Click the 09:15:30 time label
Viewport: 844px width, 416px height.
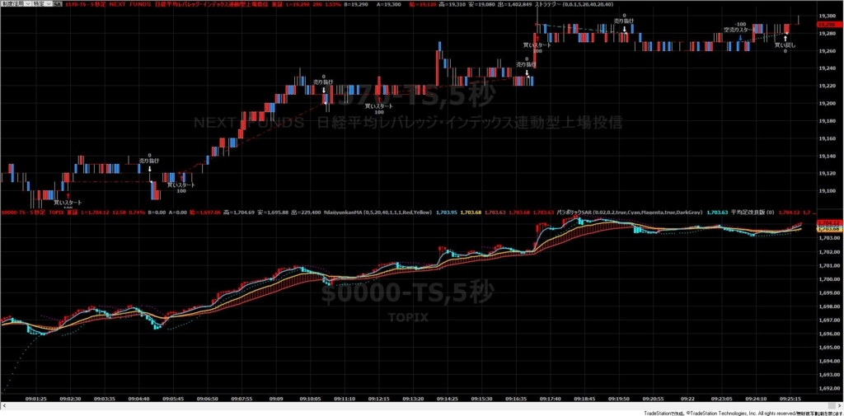tap(481, 400)
